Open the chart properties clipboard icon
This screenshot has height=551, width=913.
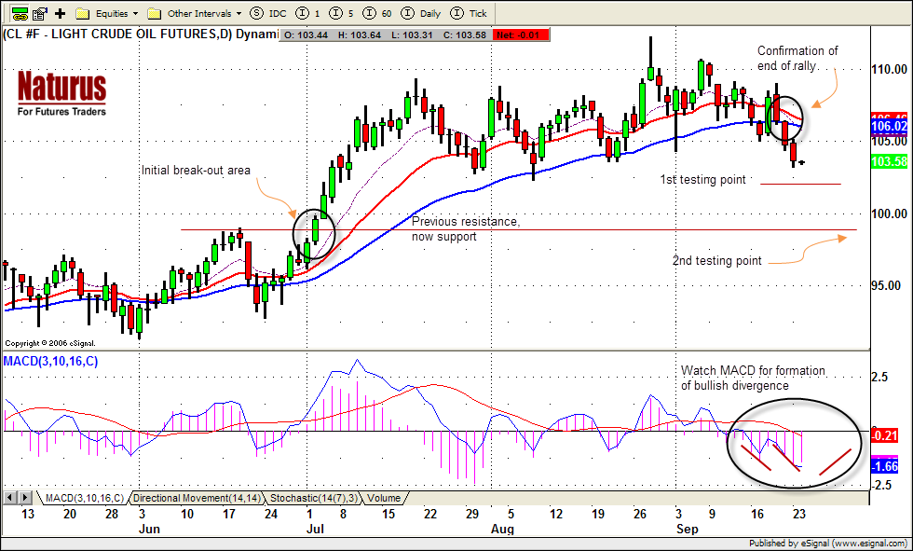pos(39,13)
